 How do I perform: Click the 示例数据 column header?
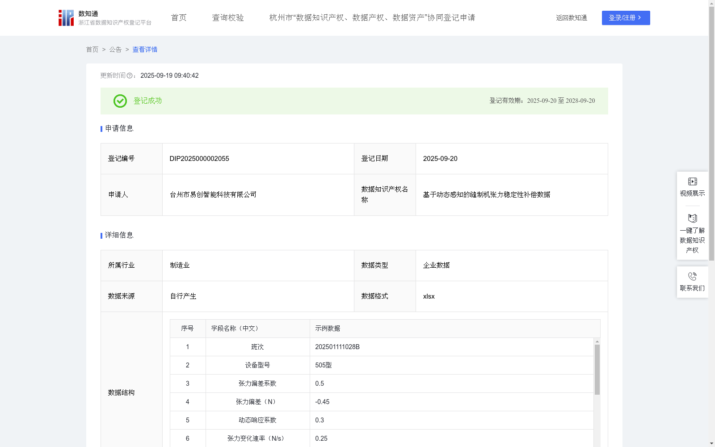pyautogui.click(x=328, y=329)
